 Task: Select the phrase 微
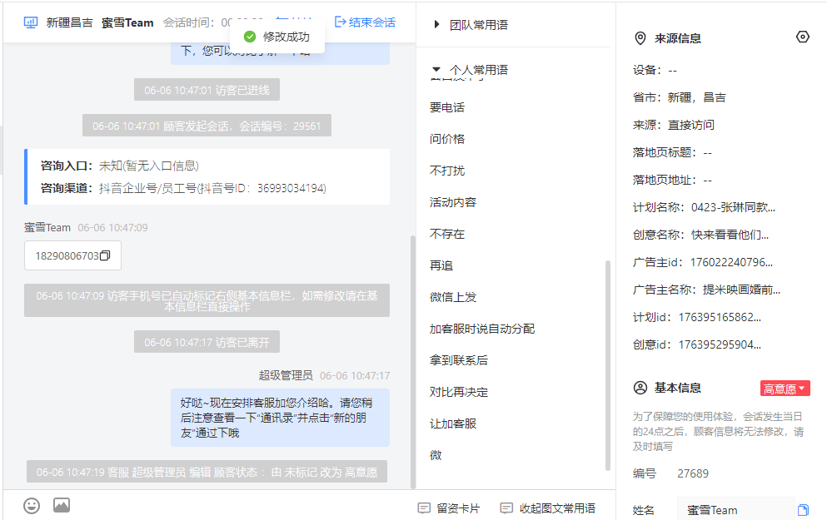point(436,455)
